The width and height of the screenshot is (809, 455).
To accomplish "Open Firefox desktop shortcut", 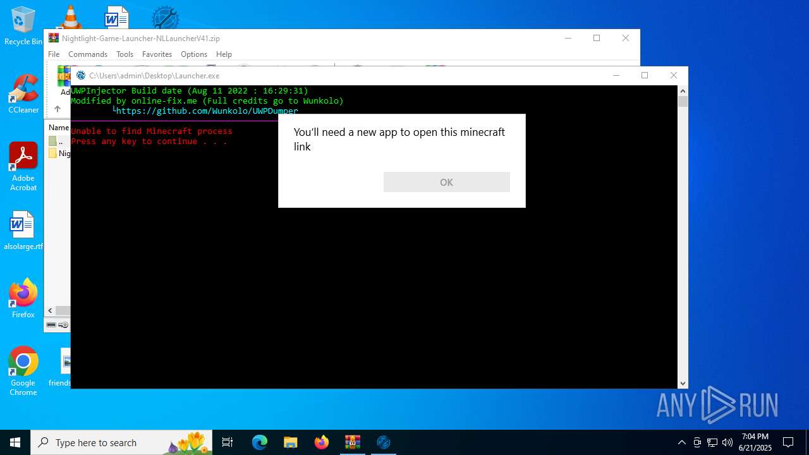I will click(x=23, y=298).
